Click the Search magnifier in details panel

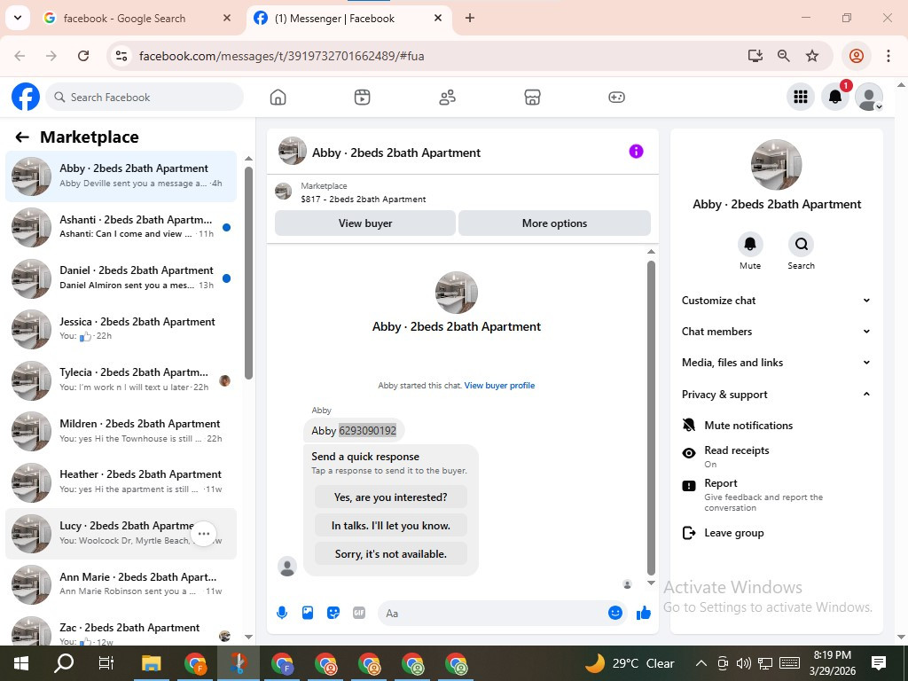(801, 245)
